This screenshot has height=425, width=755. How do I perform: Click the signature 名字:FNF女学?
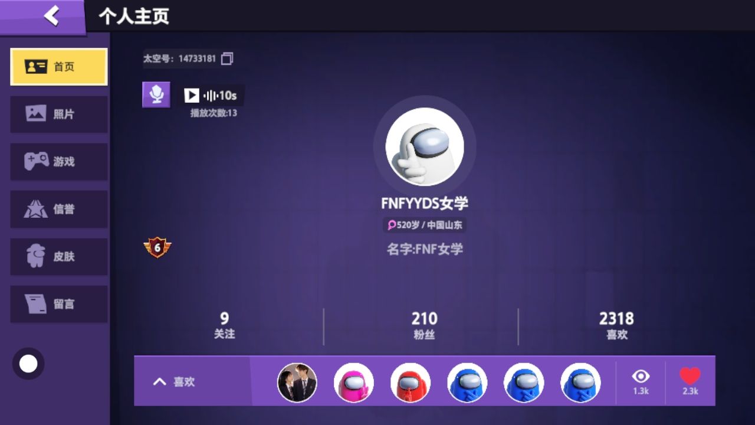[x=425, y=249]
